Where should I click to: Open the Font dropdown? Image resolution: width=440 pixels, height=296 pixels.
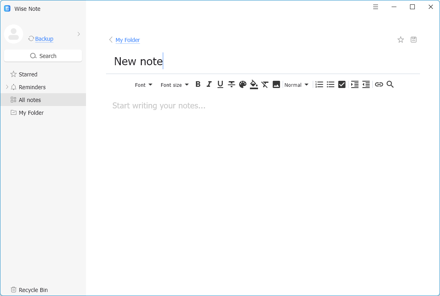(x=144, y=85)
